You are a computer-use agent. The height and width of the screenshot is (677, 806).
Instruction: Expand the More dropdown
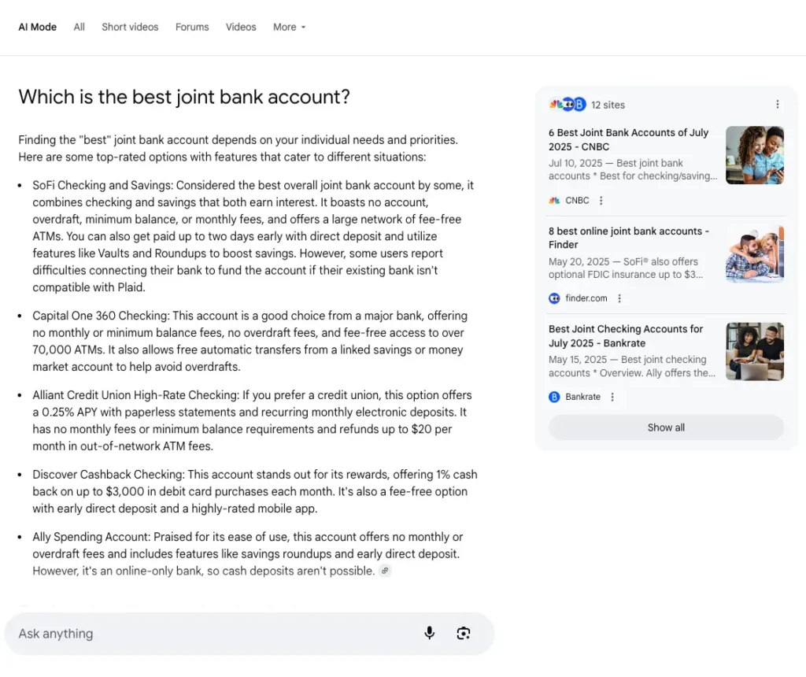[x=290, y=28]
